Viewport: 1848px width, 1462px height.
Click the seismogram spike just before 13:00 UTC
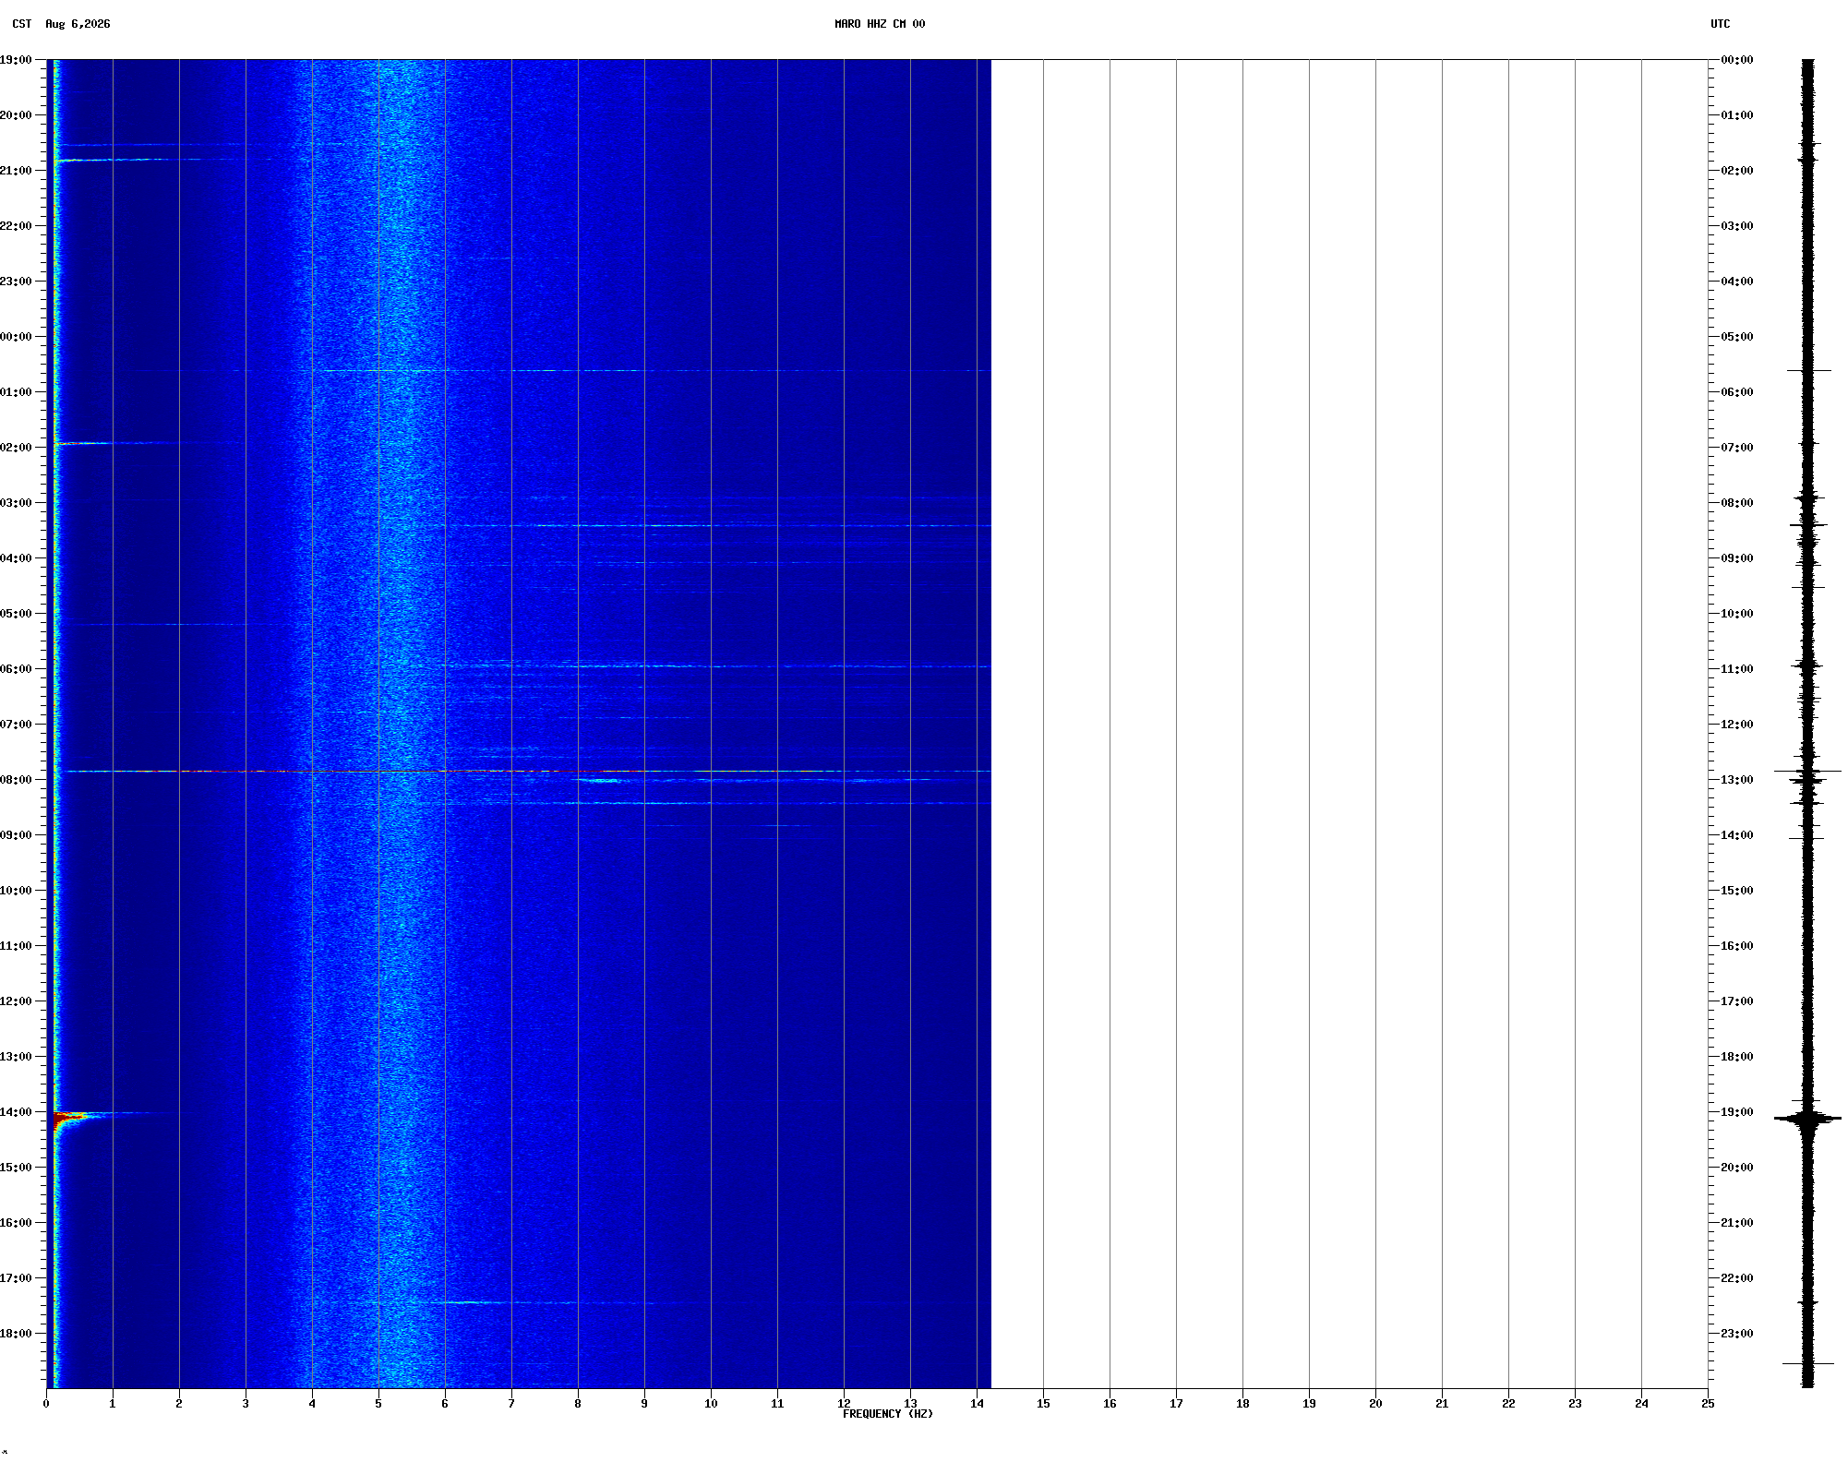[x=1807, y=771]
